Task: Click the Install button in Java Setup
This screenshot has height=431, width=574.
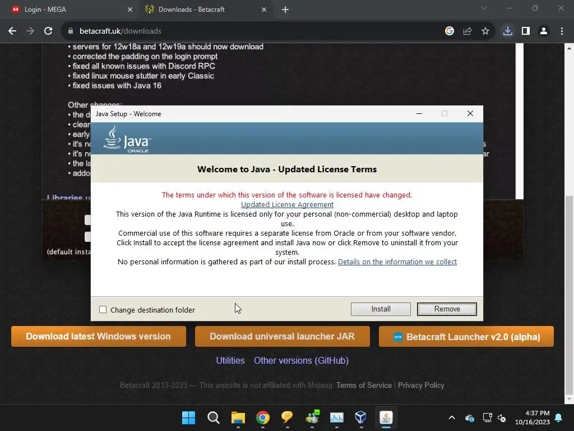Action: click(381, 309)
